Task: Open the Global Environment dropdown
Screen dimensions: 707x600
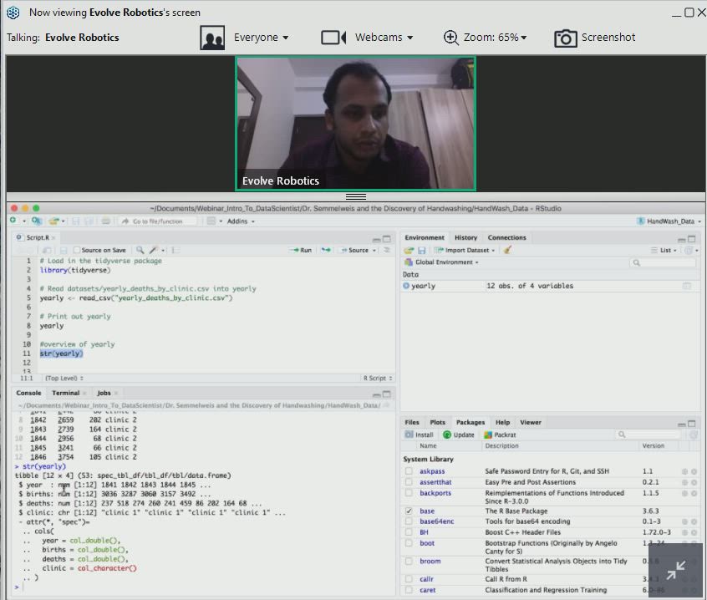Action: click(x=442, y=262)
